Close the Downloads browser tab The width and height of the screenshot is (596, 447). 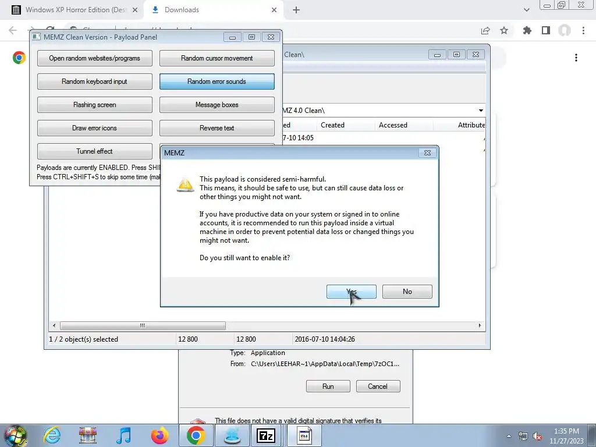coord(274,10)
